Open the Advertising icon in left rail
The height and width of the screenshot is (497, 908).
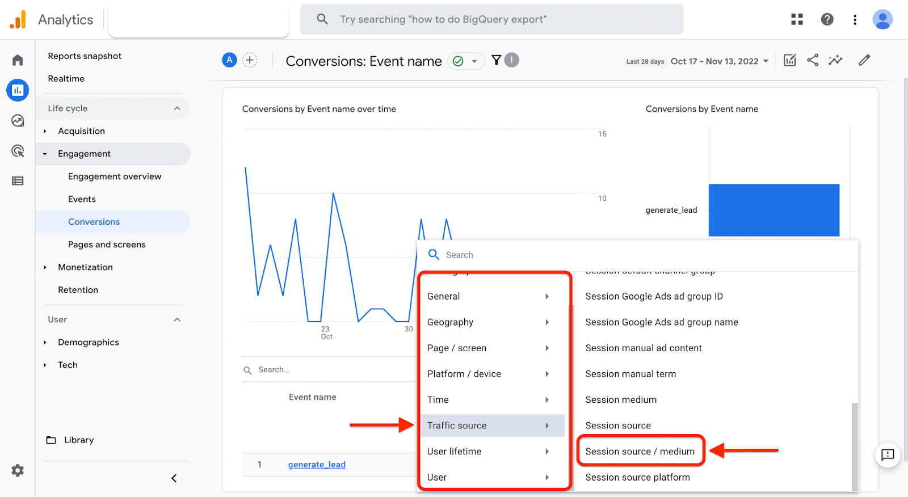tap(18, 151)
